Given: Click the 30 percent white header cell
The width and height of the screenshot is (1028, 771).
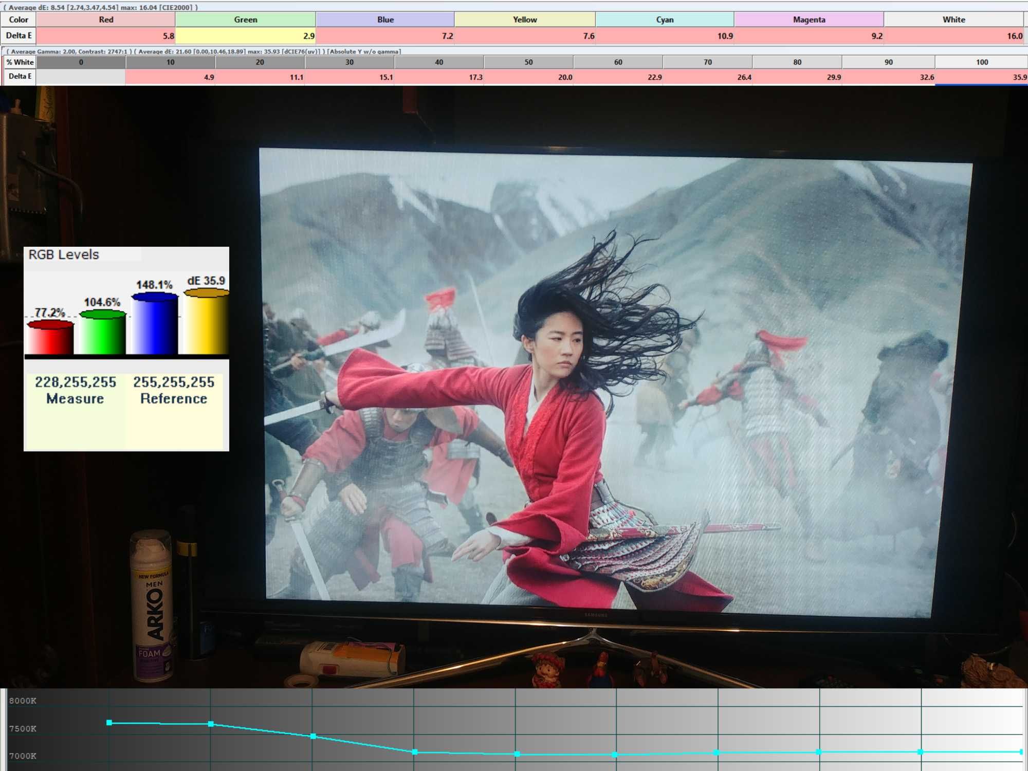Looking at the screenshot, I should click(x=350, y=62).
